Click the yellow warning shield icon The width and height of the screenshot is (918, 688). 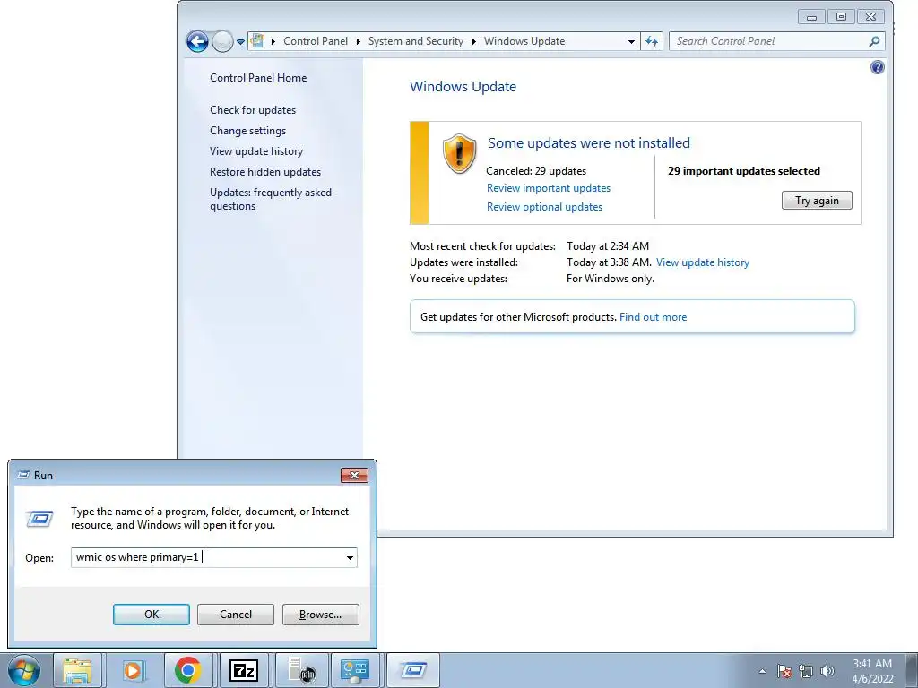pos(460,154)
